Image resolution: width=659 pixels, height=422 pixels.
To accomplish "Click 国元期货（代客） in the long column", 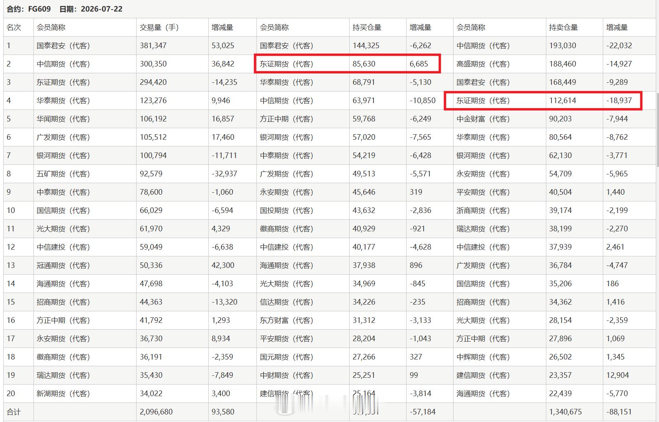I will (x=287, y=357).
